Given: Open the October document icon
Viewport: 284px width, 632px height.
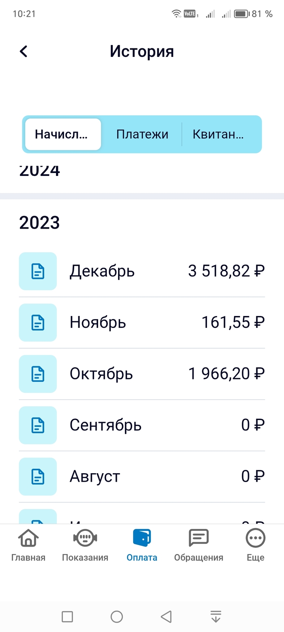Looking at the screenshot, I should coord(38,374).
